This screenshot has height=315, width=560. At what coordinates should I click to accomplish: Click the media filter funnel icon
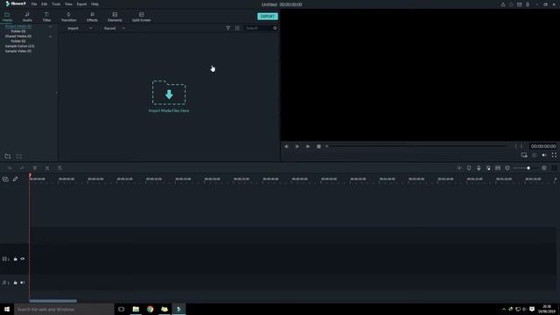point(227,28)
